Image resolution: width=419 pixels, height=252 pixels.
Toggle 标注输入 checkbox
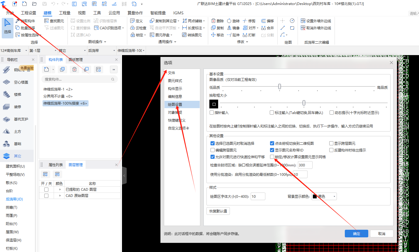(272, 113)
